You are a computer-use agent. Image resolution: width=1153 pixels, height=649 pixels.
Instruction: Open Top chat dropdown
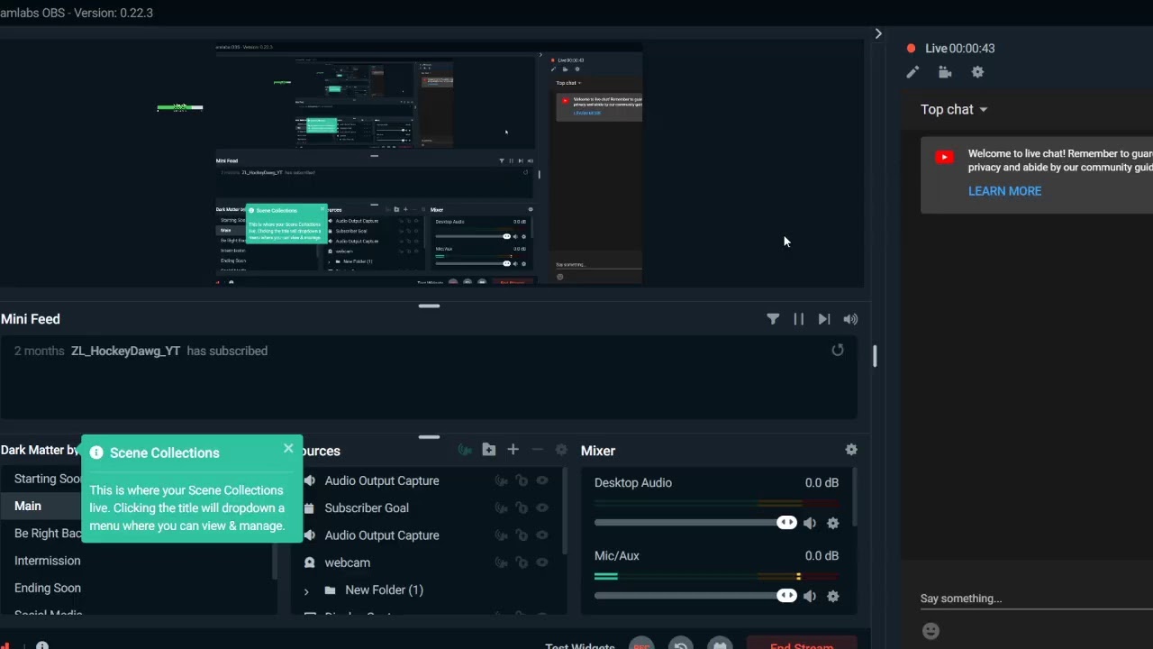point(954,109)
